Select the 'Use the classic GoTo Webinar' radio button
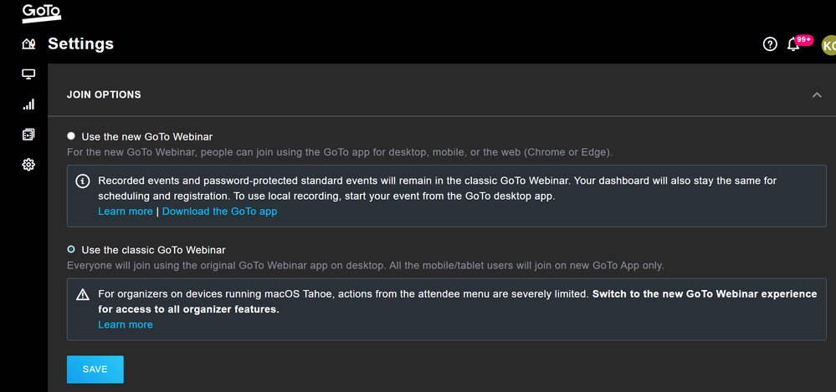This screenshot has height=392, width=836. [x=71, y=249]
